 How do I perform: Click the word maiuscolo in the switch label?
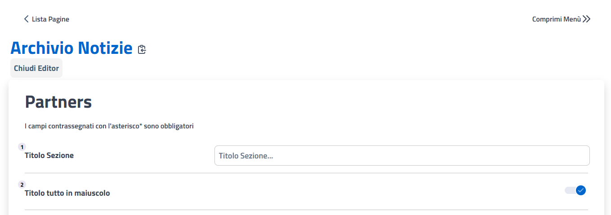(94, 193)
